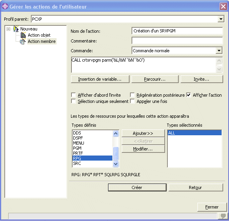
Task: Click the Créer button
Action: click(x=137, y=187)
